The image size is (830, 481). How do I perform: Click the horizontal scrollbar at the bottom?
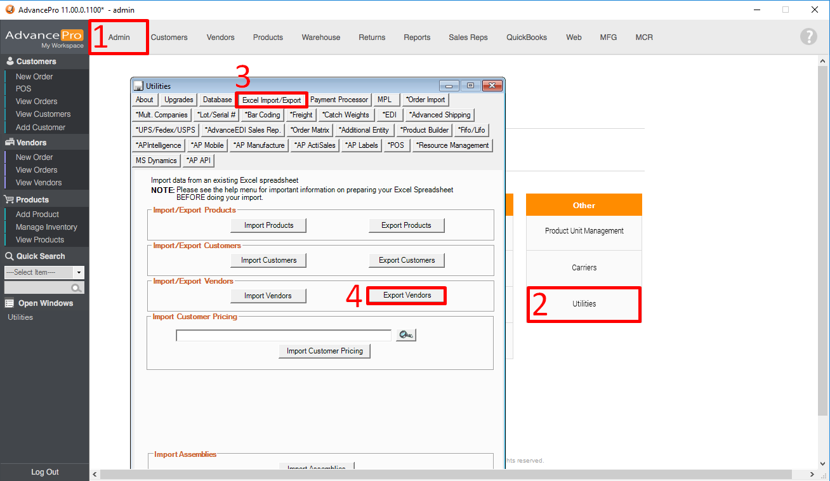[444, 474]
